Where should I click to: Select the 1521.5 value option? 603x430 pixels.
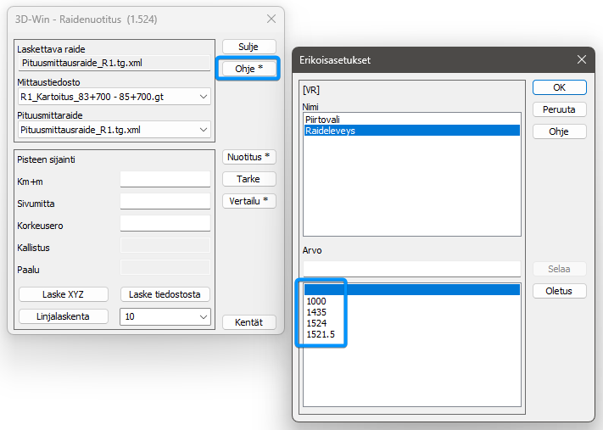pyautogui.click(x=321, y=335)
